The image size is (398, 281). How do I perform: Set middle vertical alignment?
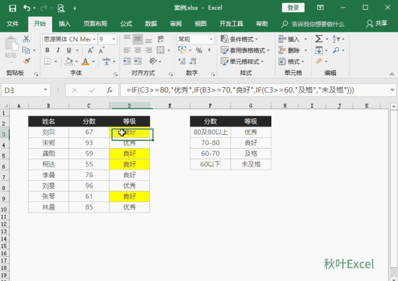coord(138,39)
